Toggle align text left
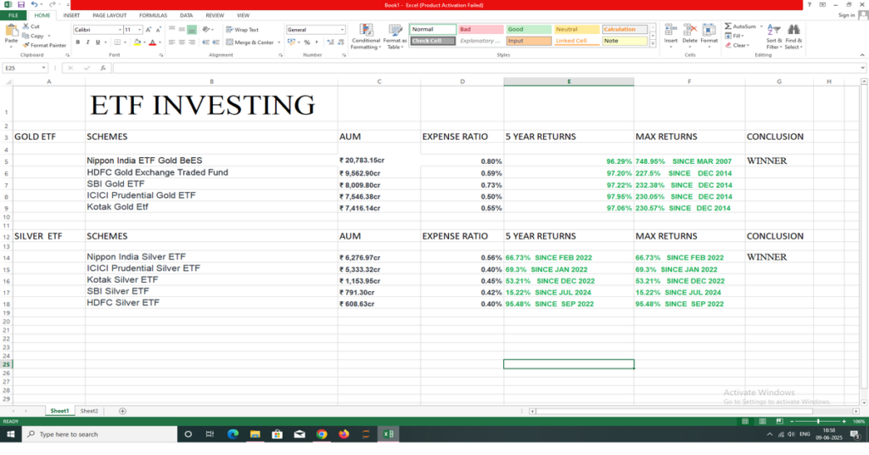The width and height of the screenshot is (869, 455). 171,42
